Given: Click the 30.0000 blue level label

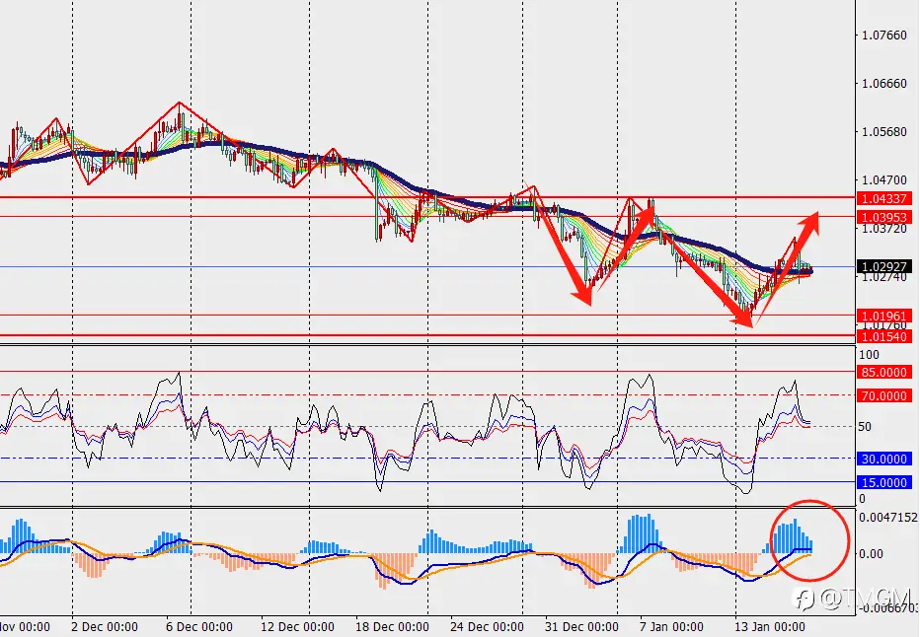Looking at the screenshot, I should (x=884, y=459).
